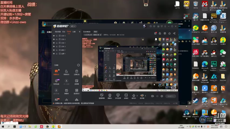
Task: Click the 麦克风 microphone icon
Action: point(134,96)
